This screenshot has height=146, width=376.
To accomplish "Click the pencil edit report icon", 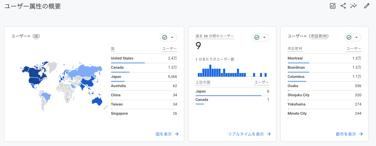I will 366,6.
